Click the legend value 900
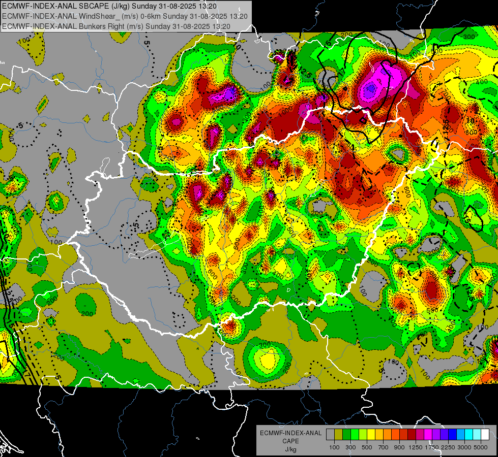This screenshot has height=457, width=498. pyautogui.click(x=399, y=447)
